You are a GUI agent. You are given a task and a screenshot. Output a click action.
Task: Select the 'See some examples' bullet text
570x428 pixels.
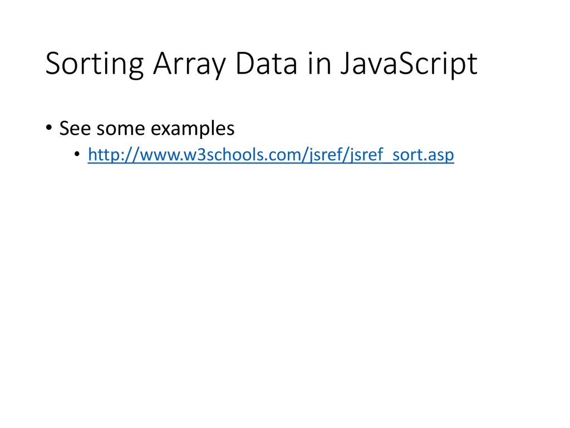[147, 128]
